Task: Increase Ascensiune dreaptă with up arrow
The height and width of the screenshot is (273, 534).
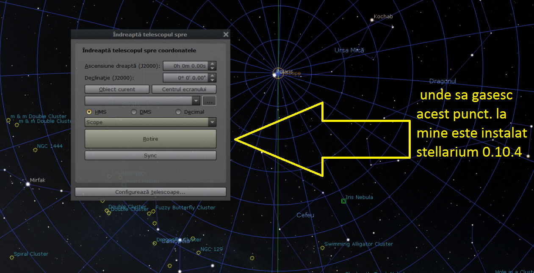Action: point(213,63)
